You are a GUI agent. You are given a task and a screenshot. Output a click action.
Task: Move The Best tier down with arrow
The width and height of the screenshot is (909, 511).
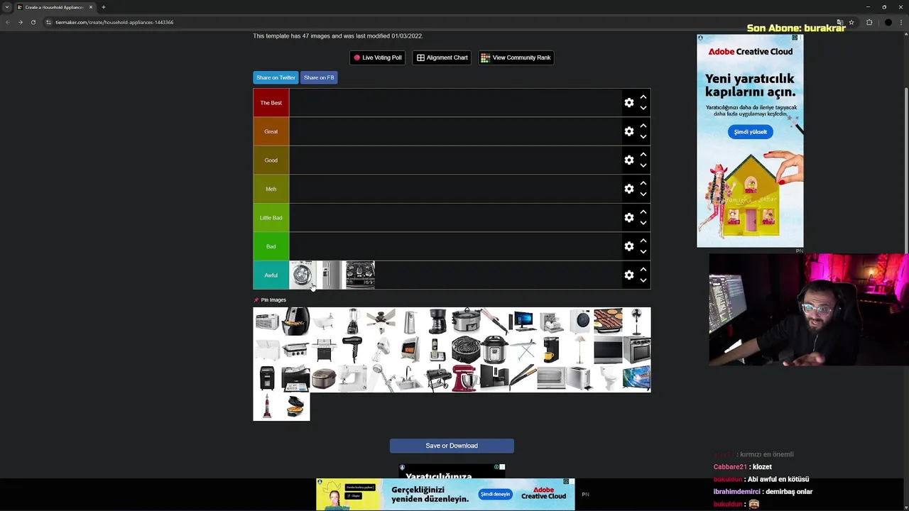[643, 108]
